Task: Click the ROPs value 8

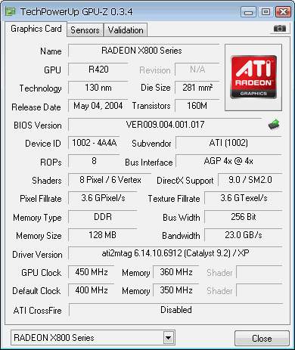Action: click(x=94, y=161)
